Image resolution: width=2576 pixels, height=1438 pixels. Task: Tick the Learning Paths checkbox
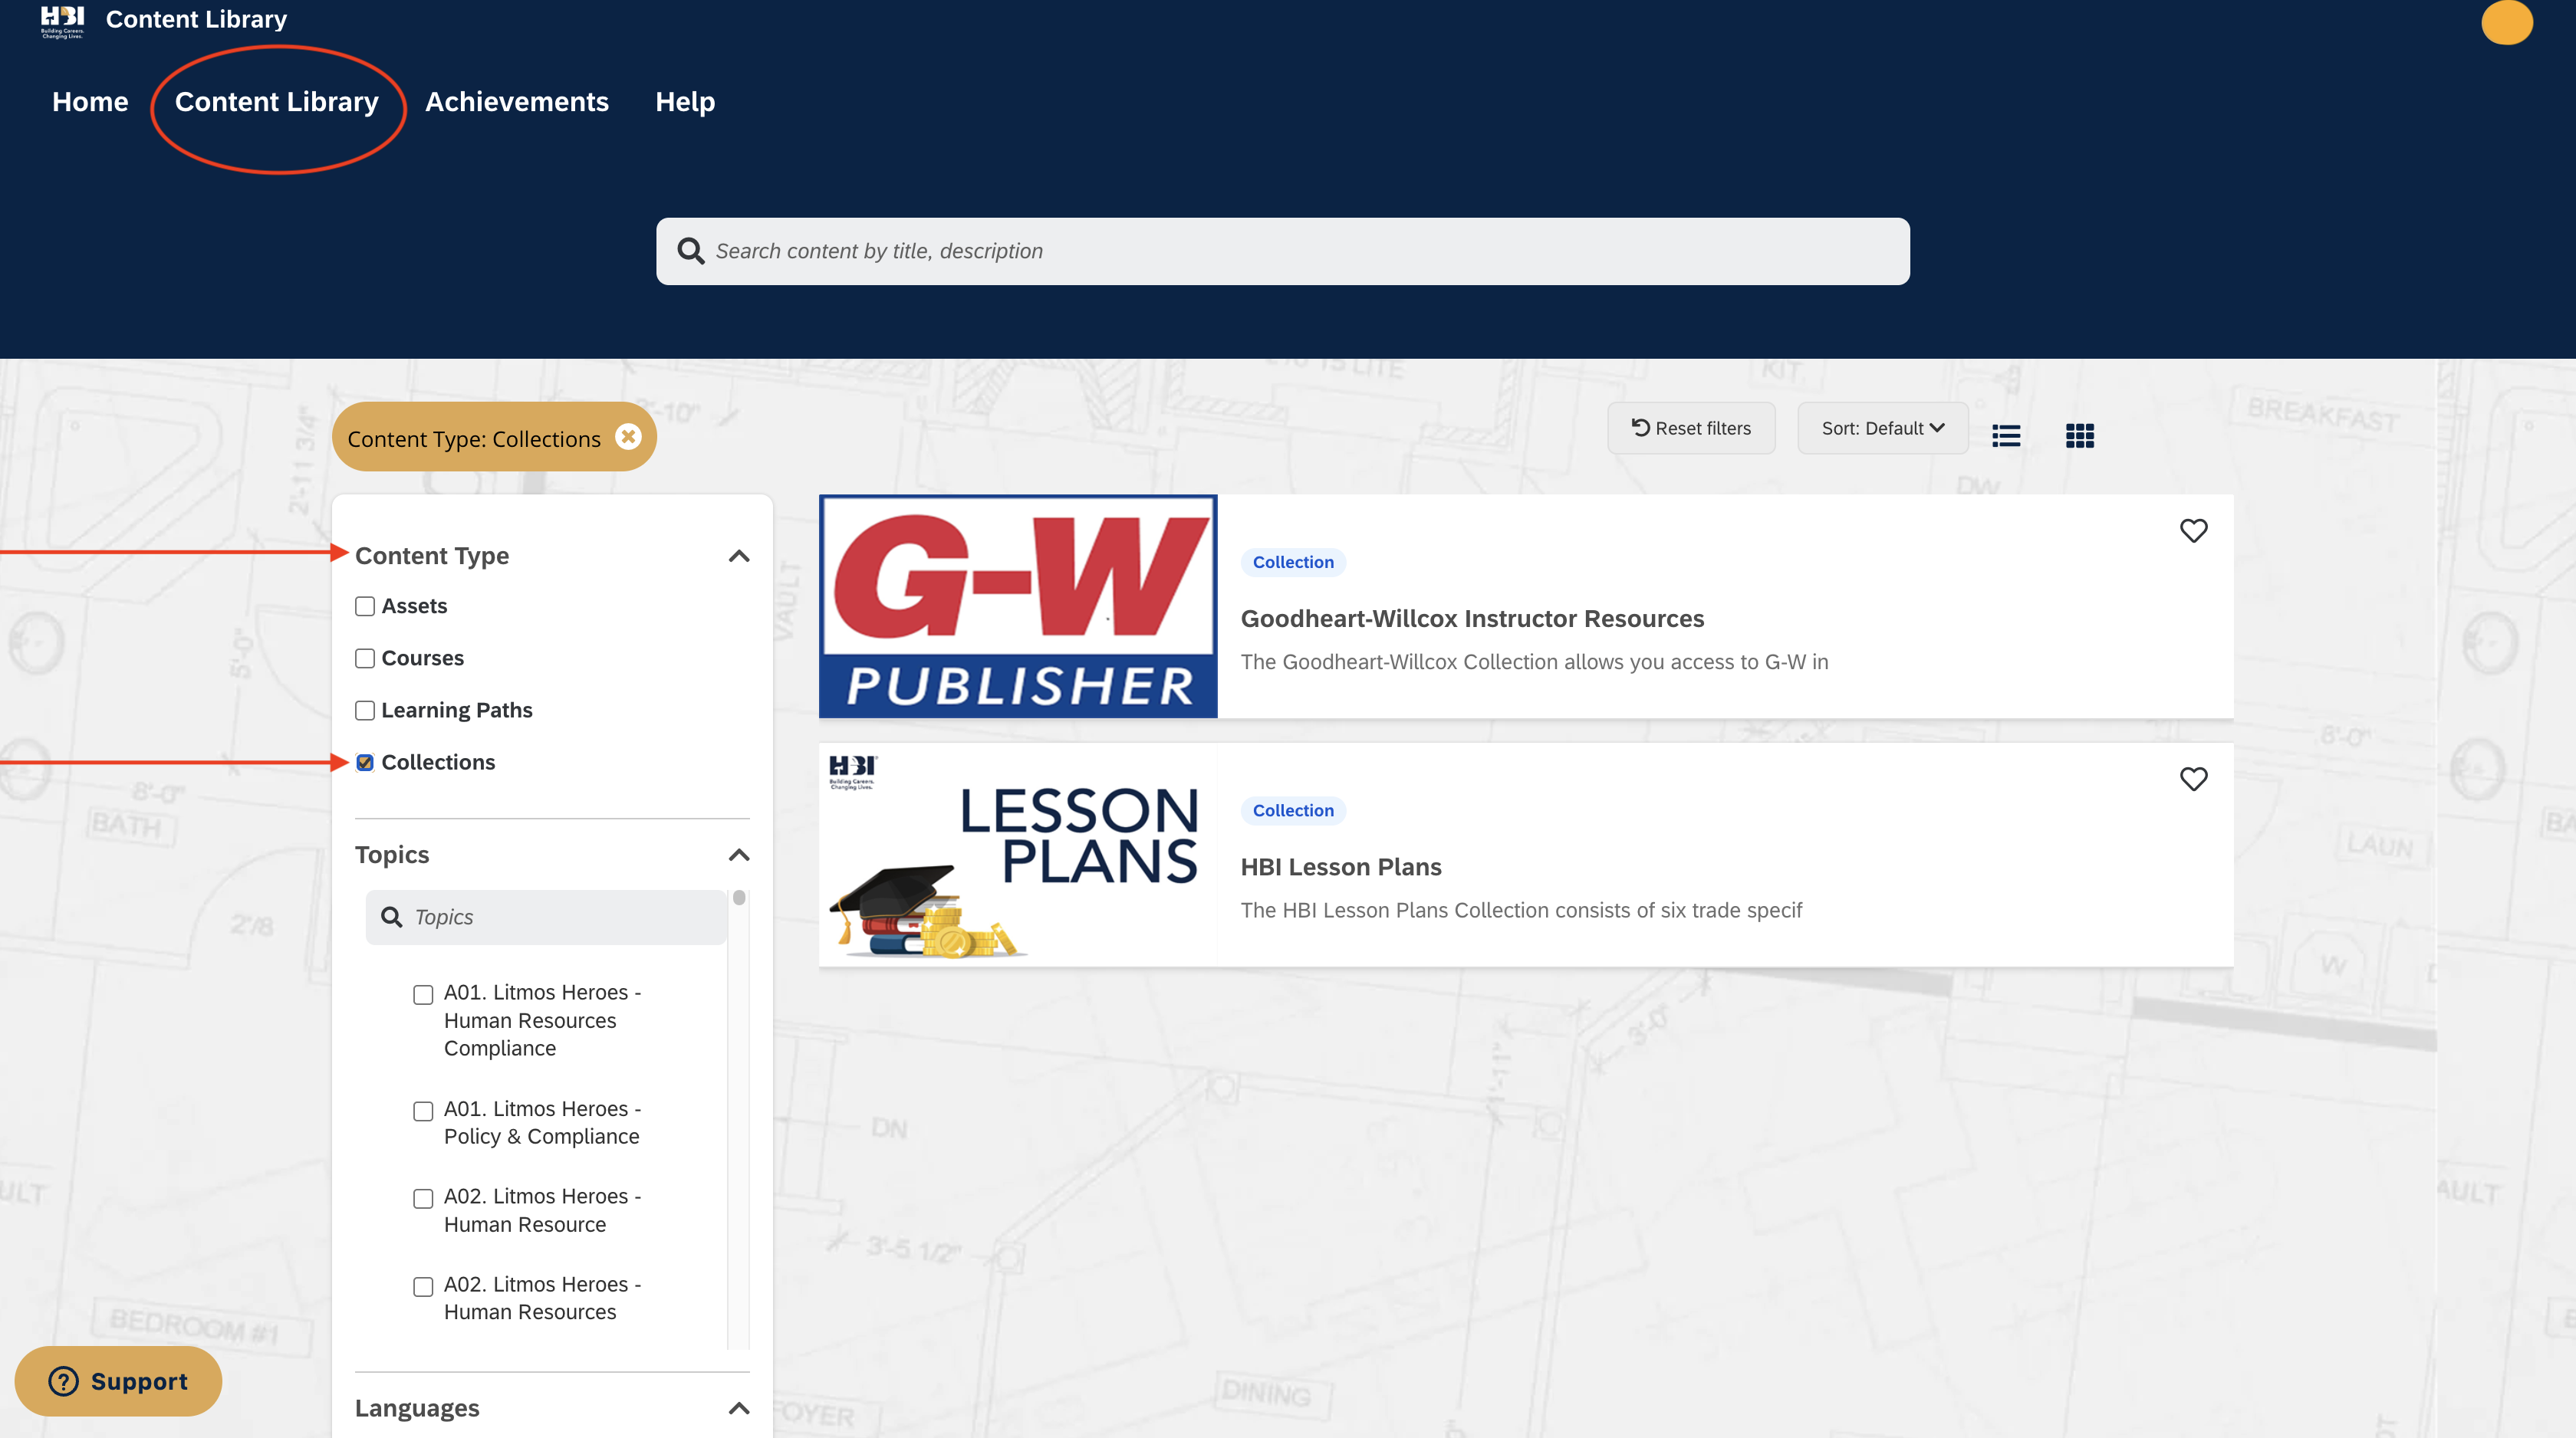(x=365, y=711)
